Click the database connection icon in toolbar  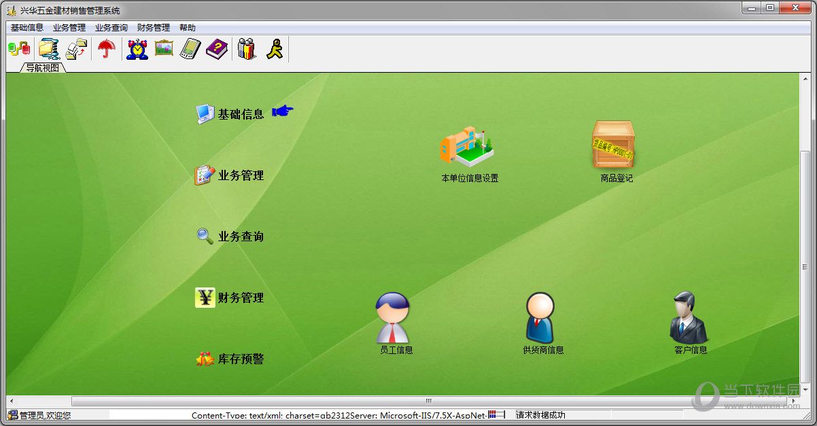[19, 49]
